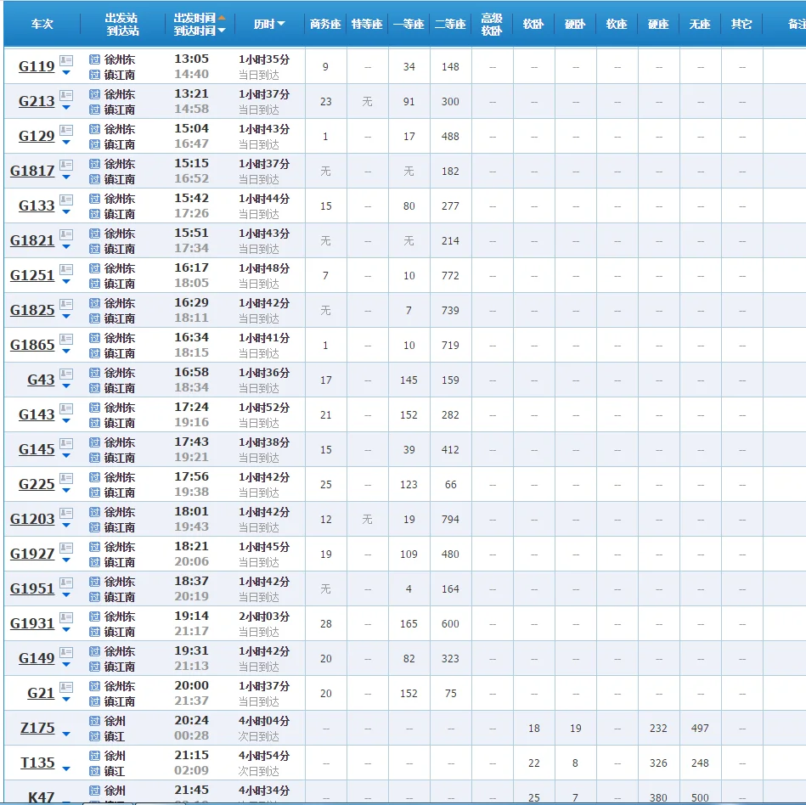806x805 pixels.
Task: Click the ID card icon next to G1817
Action: [66, 165]
